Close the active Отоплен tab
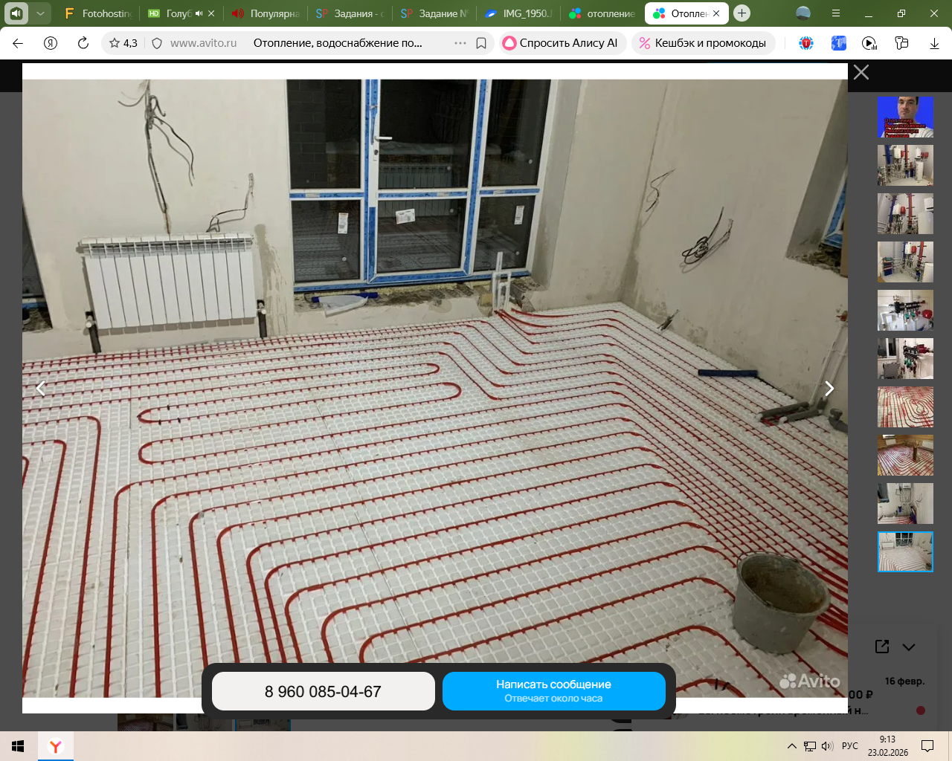 coord(716,13)
